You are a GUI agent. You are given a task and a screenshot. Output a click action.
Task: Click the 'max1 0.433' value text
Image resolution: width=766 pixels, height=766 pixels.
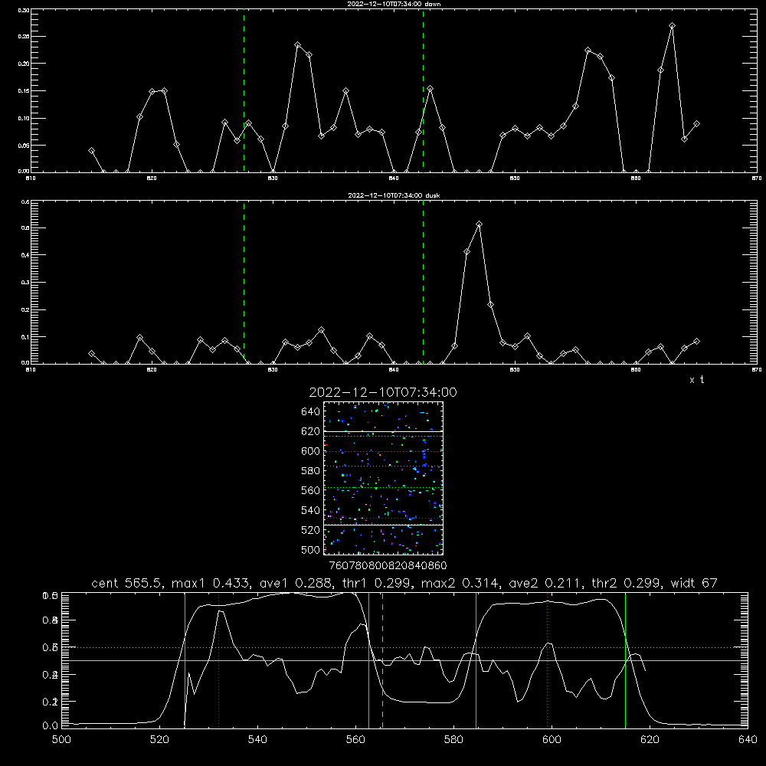[211, 583]
